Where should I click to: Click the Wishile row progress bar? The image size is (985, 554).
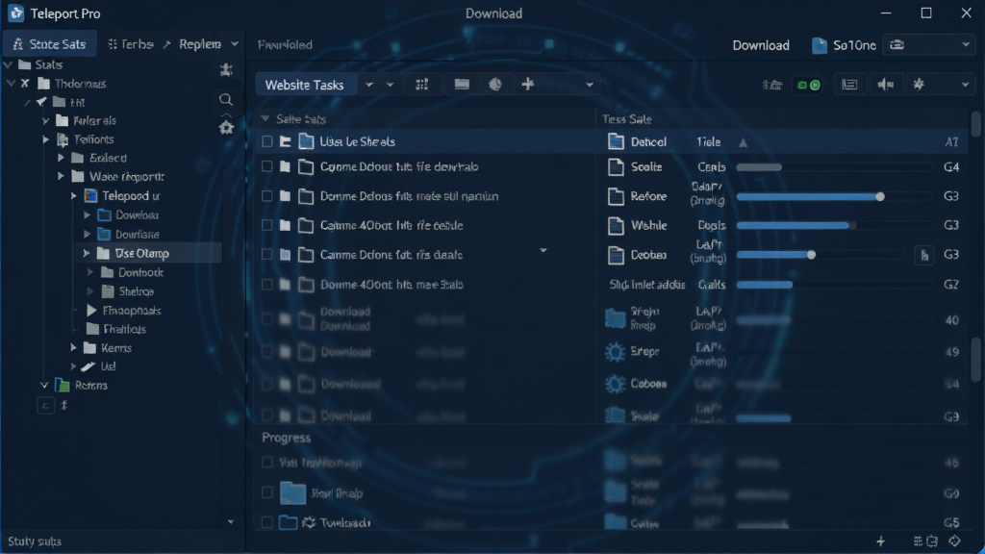coord(834,225)
